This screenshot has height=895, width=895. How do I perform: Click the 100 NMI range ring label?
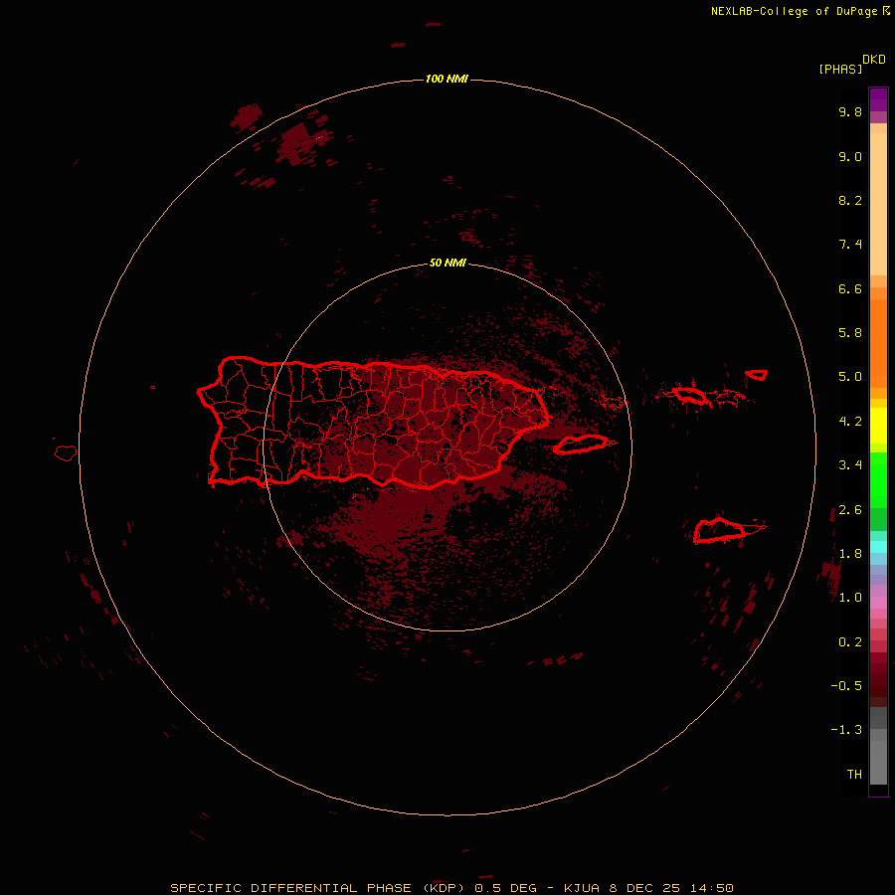[x=447, y=79]
